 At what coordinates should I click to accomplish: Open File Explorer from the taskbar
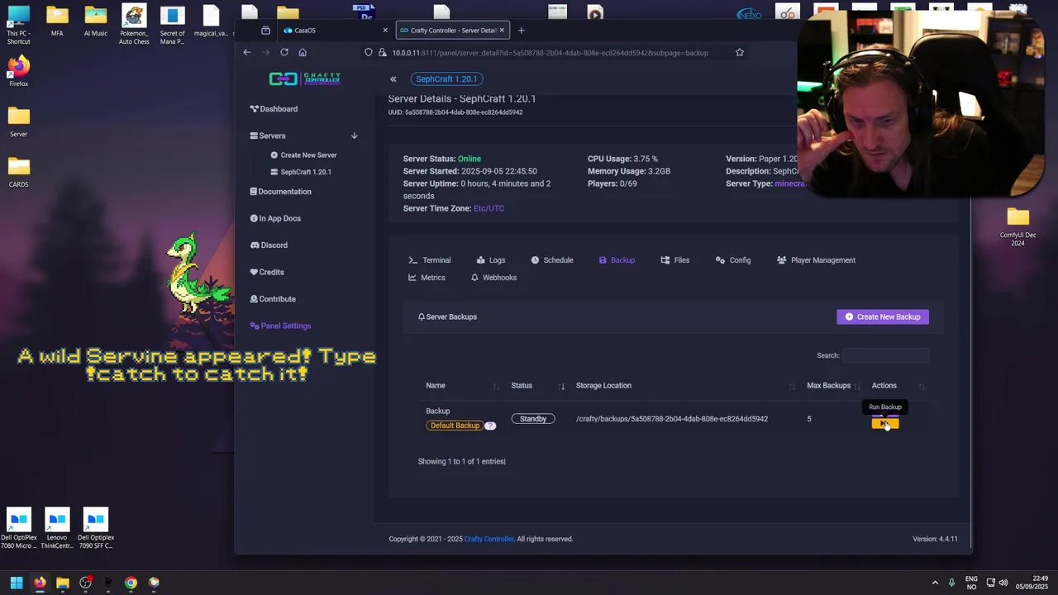point(63,583)
